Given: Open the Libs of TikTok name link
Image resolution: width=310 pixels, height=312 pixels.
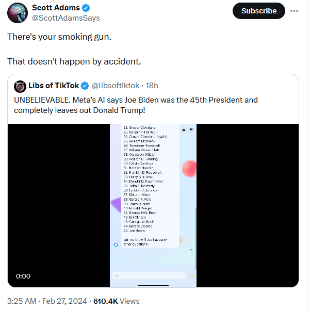Looking at the screenshot, I should (x=55, y=86).
